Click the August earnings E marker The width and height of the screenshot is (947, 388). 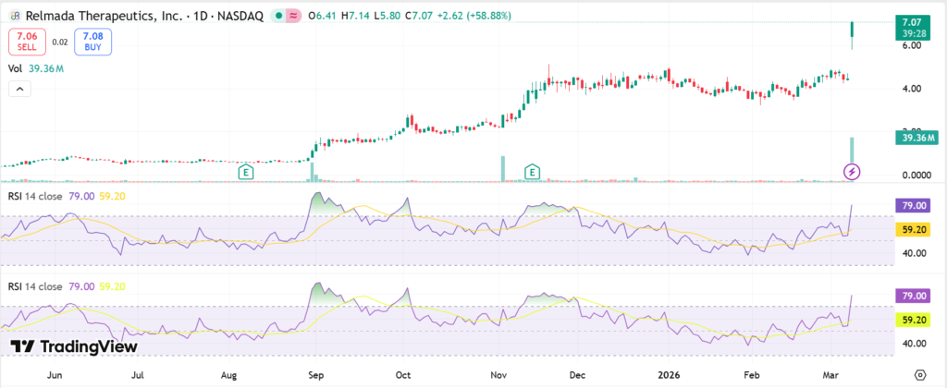(x=246, y=171)
